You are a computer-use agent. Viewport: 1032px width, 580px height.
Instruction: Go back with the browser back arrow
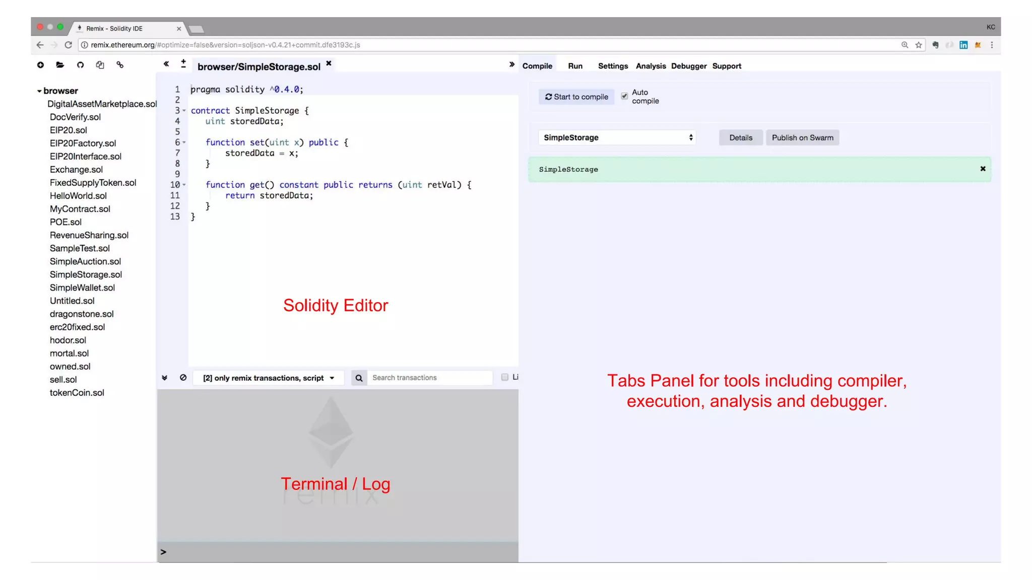pos(40,45)
